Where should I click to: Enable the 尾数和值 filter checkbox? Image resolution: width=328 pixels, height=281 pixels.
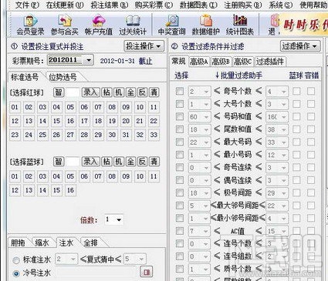coord(180,129)
